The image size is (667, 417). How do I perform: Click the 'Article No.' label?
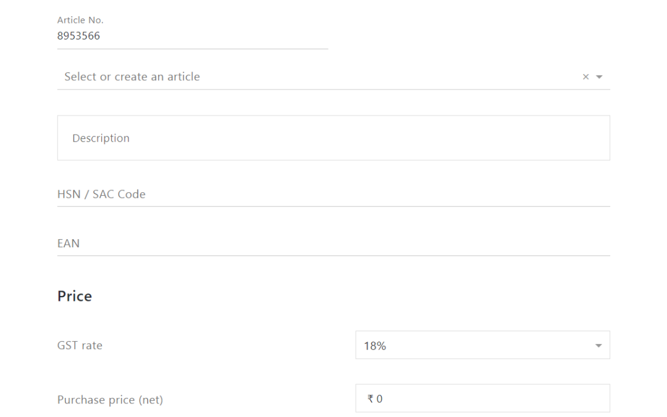coord(80,20)
